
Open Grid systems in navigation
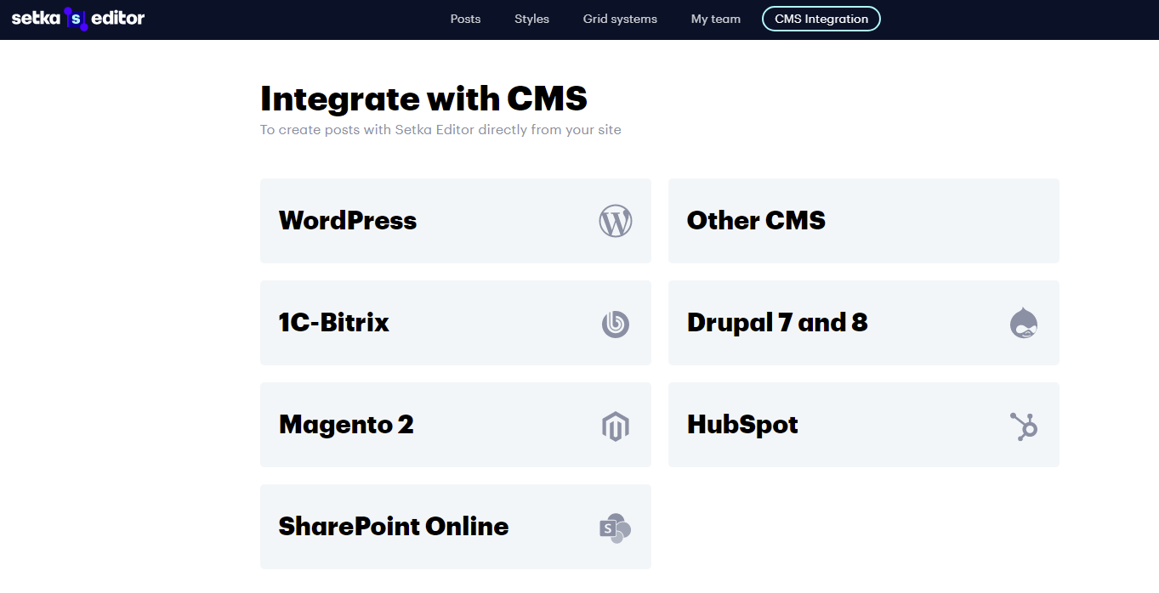click(x=620, y=19)
